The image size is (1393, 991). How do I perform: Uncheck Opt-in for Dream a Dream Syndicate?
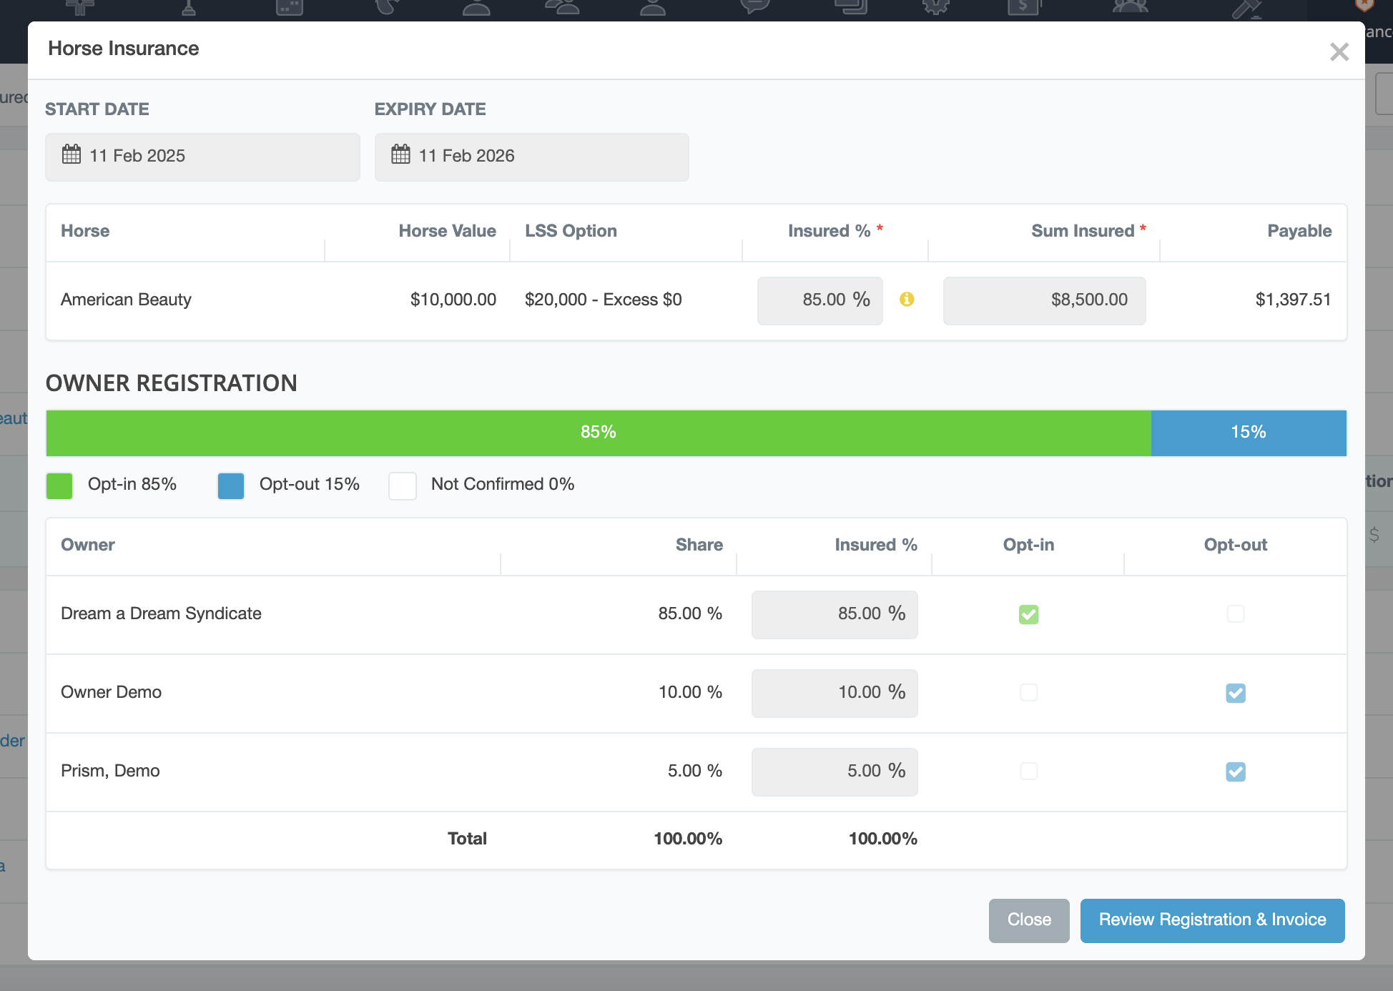[1028, 614]
